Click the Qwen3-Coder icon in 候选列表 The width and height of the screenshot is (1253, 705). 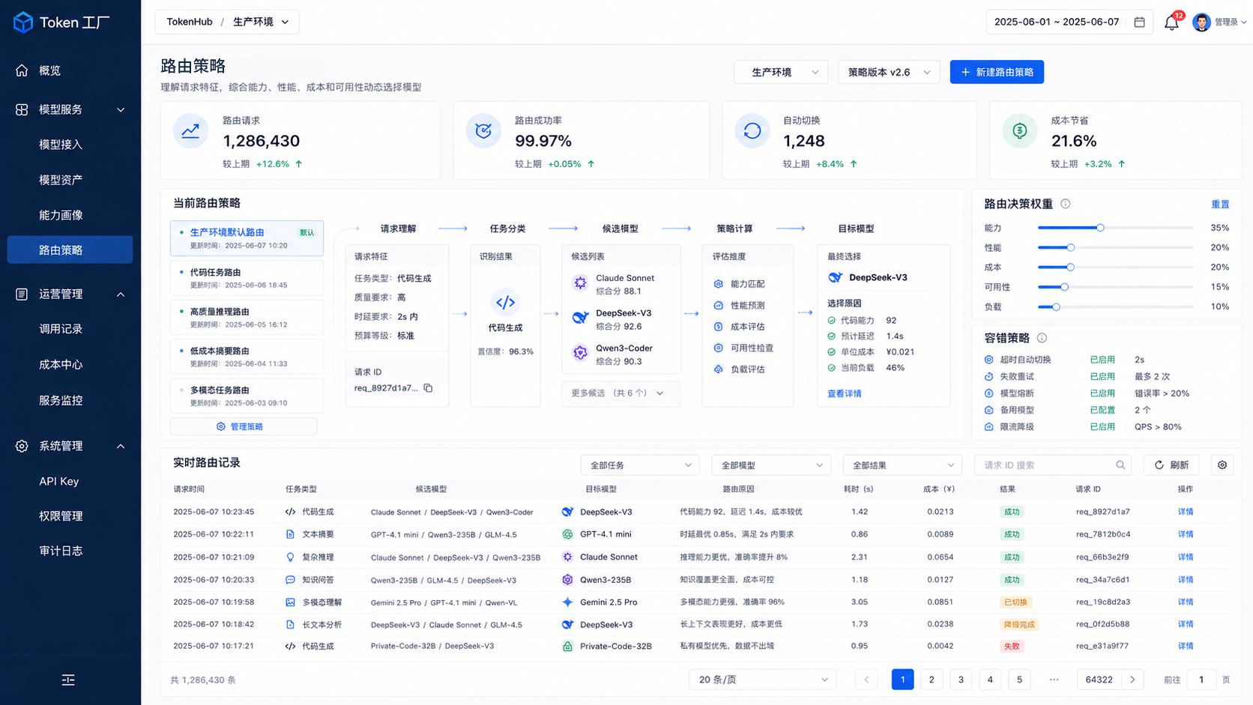(580, 353)
